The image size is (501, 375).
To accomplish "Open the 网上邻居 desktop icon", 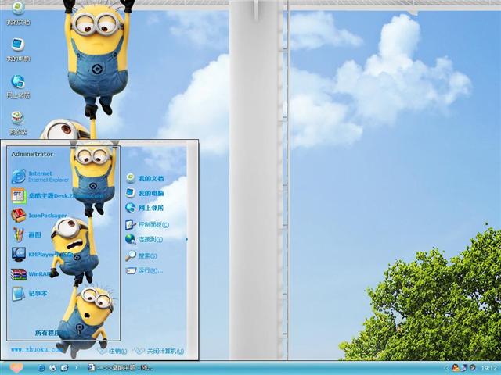I will (18, 87).
